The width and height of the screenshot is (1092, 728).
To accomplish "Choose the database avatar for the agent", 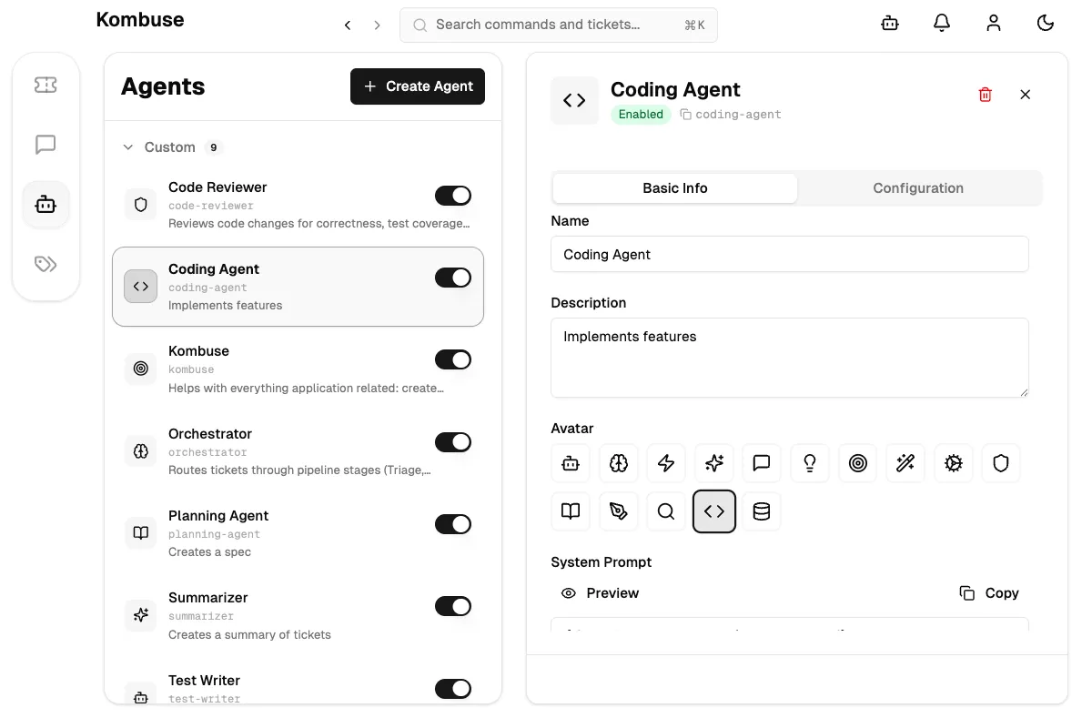I will click(x=762, y=511).
